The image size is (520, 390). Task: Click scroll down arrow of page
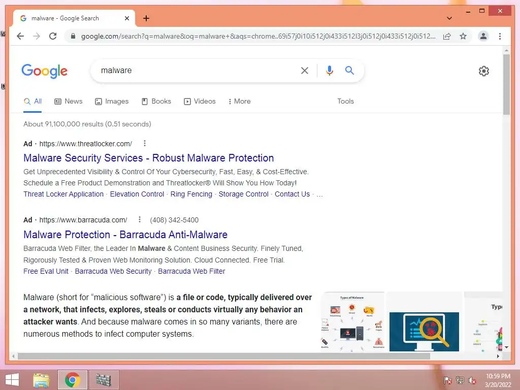(x=506, y=347)
